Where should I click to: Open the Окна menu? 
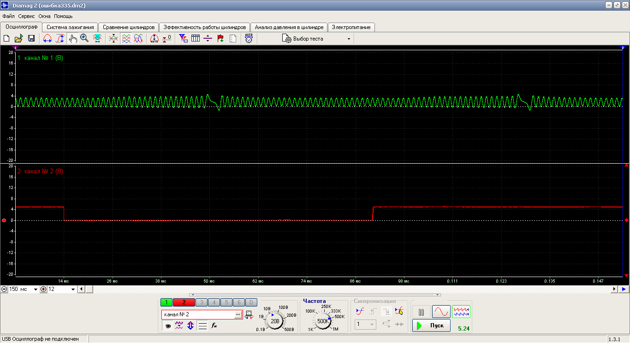(x=45, y=16)
